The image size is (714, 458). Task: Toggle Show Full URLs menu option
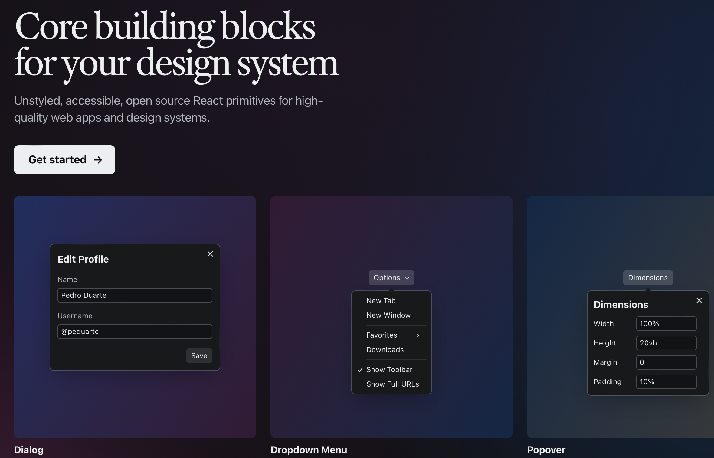point(392,384)
